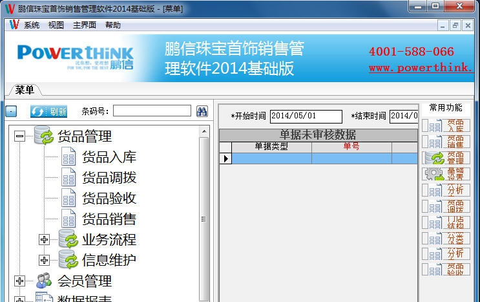Open the 帮助 menu
The image size is (480, 302).
coord(113,25)
